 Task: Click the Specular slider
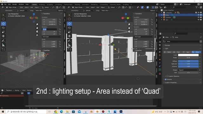188,64
